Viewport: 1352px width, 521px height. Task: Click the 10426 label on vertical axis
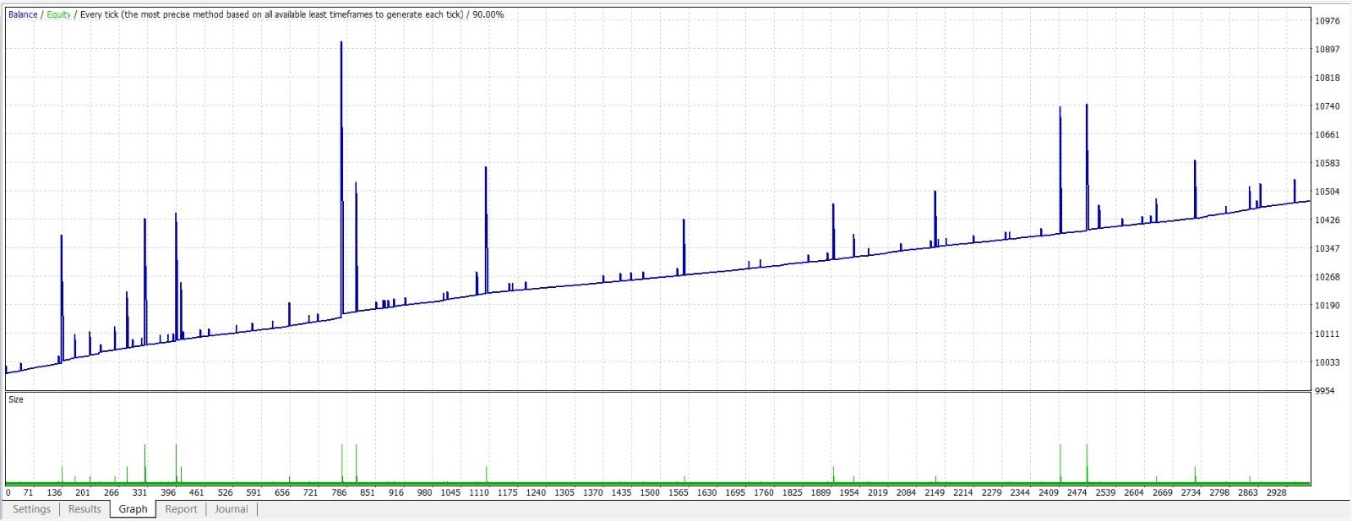[1327, 220]
